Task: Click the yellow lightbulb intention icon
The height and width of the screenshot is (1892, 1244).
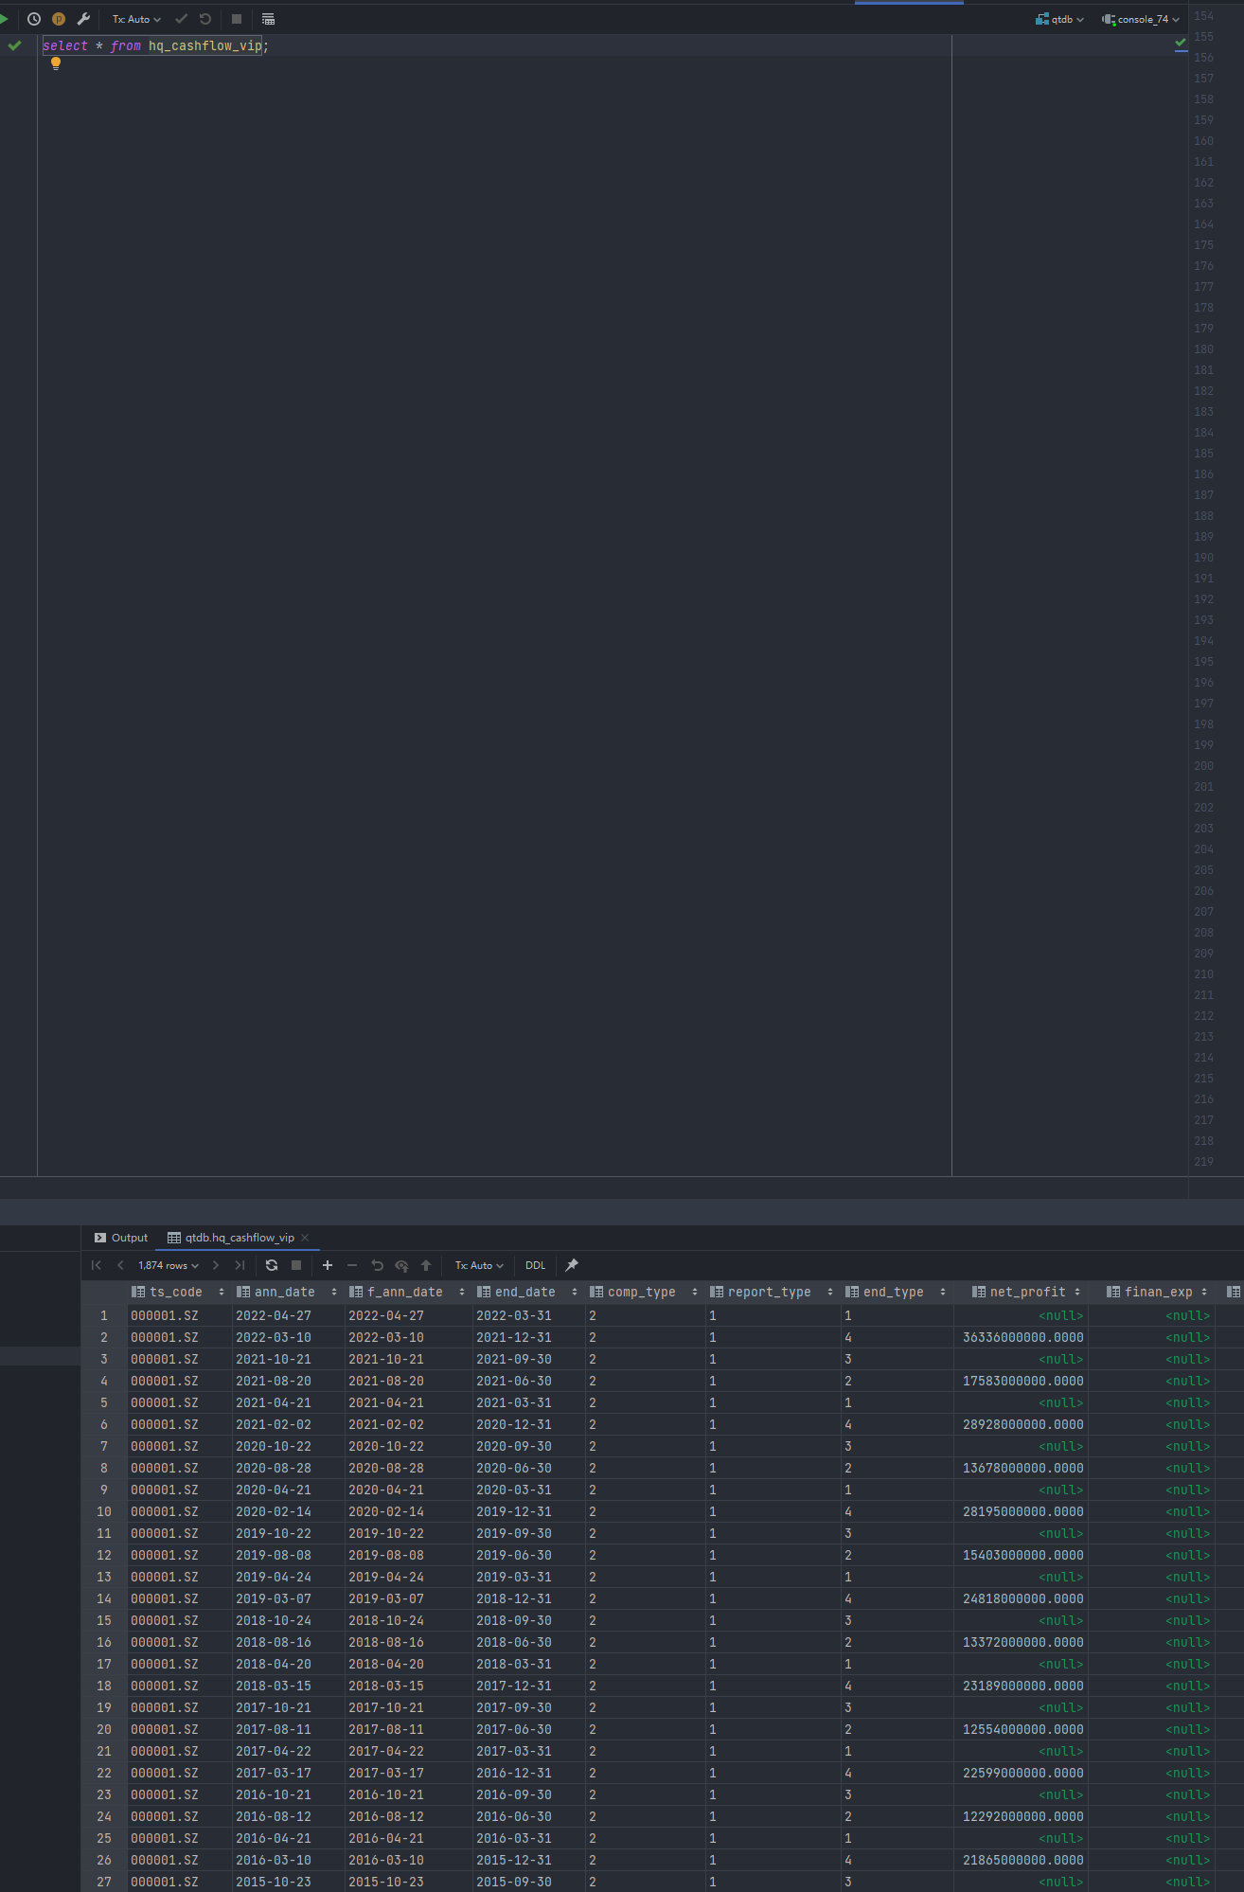Action: pyautogui.click(x=56, y=63)
